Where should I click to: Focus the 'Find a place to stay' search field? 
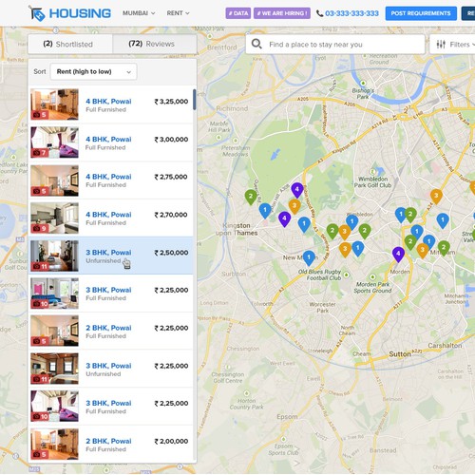pos(335,45)
